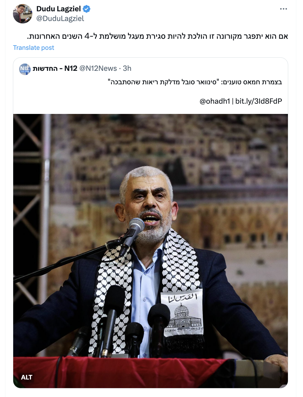Click the @N12News handle

98,68
